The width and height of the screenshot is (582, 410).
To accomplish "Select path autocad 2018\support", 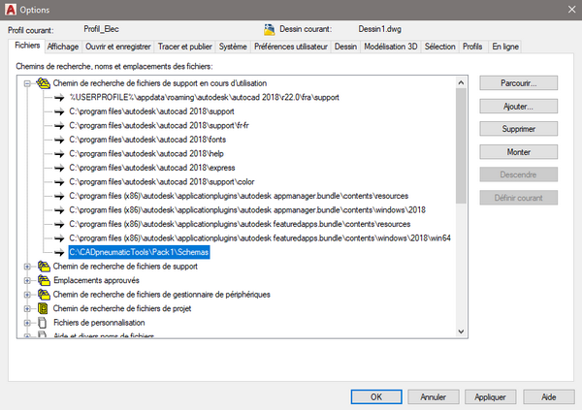I will pyautogui.click(x=151, y=111).
